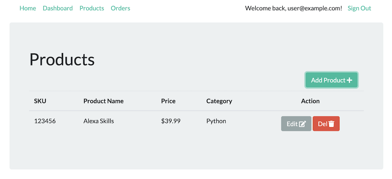Click the Product Name column header
The image size is (392, 179).
[x=103, y=101]
